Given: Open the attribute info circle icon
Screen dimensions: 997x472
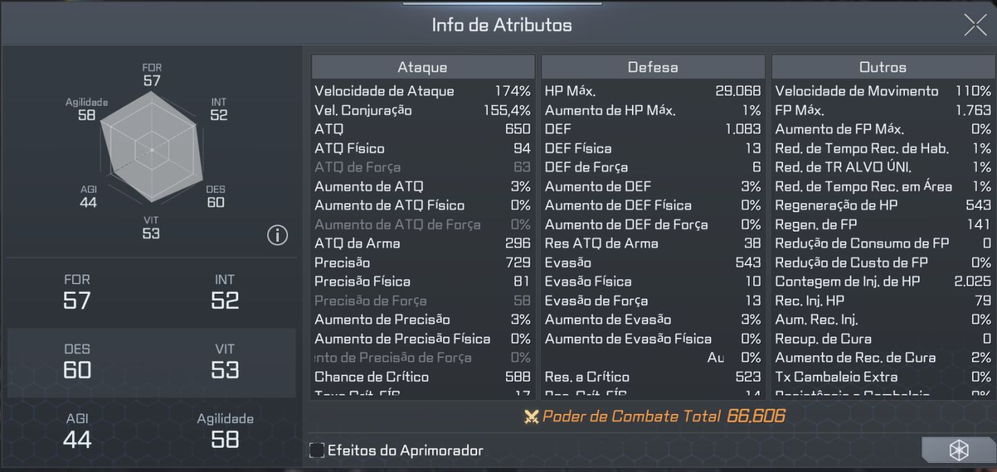Looking at the screenshot, I should point(277,235).
